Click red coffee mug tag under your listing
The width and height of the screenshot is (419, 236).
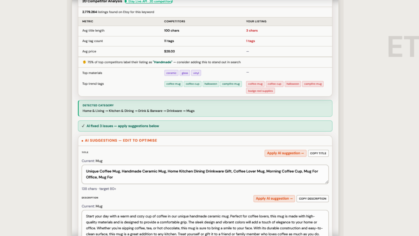pos(255,84)
